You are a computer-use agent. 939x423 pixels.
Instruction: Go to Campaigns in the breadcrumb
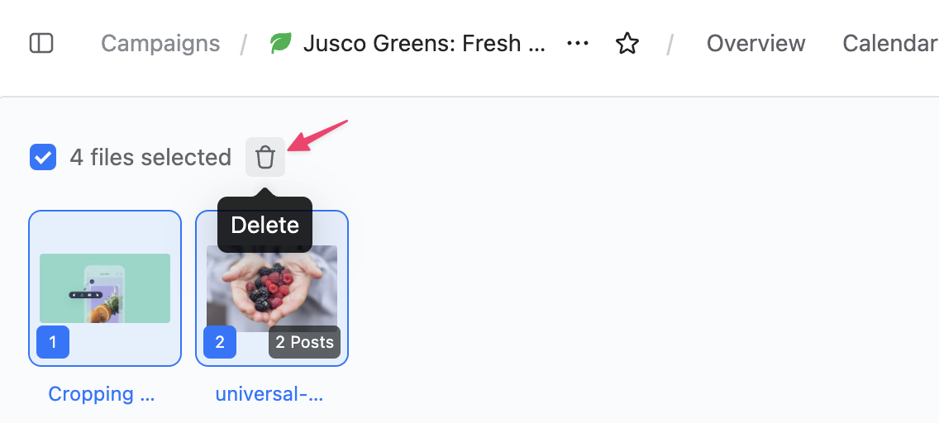pos(160,43)
